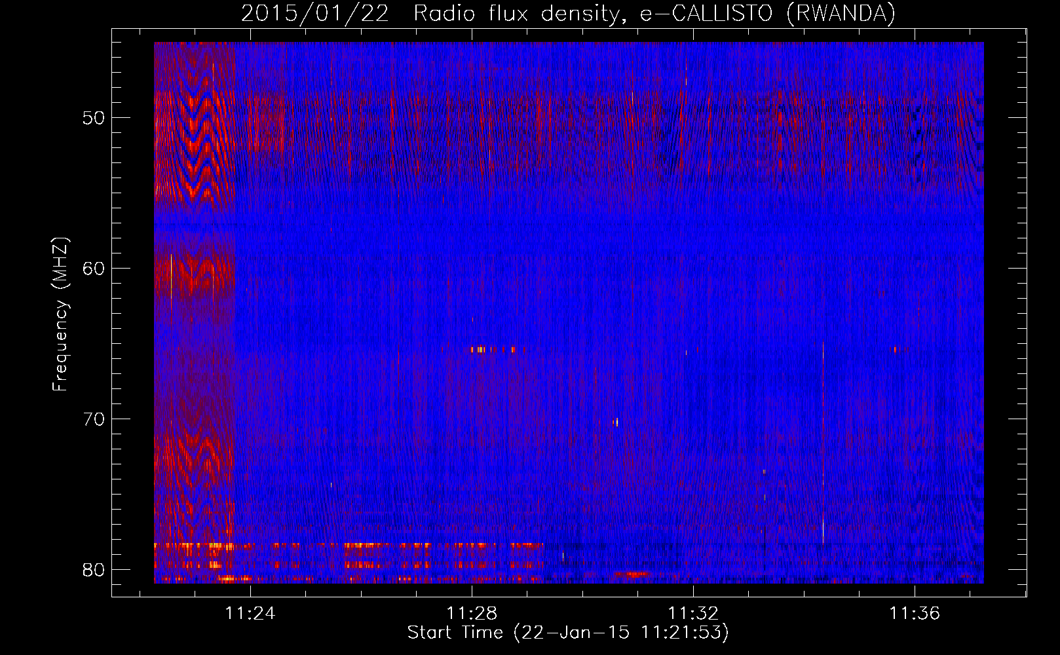Screen dimensions: 1060x655
Task: Select the 80 frequency tick label
Action: (x=94, y=570)
